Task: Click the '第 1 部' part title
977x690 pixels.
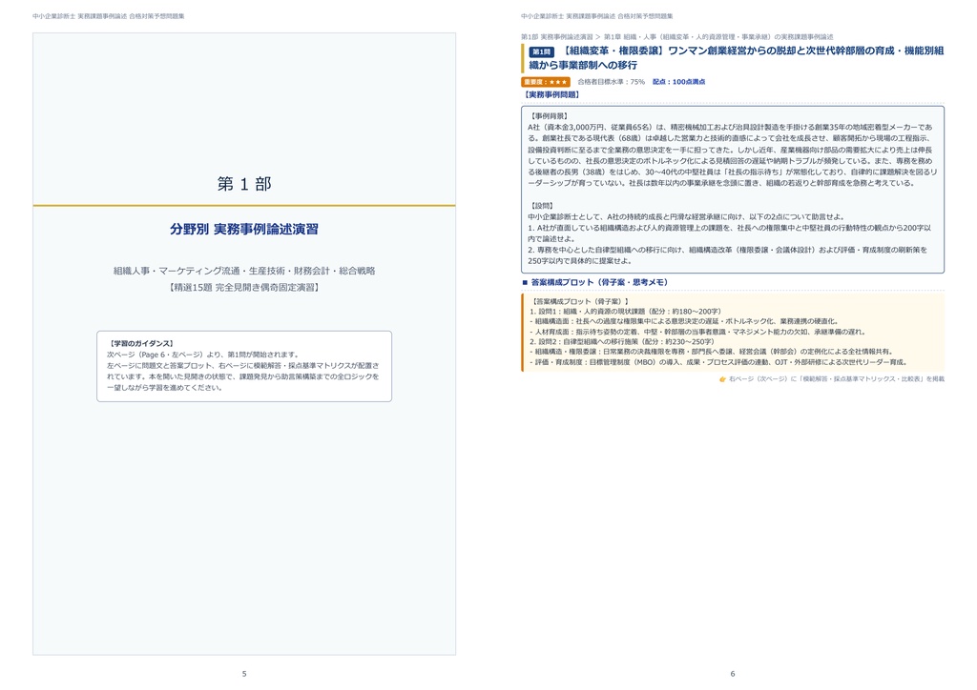Action: (x=244, y=184)
